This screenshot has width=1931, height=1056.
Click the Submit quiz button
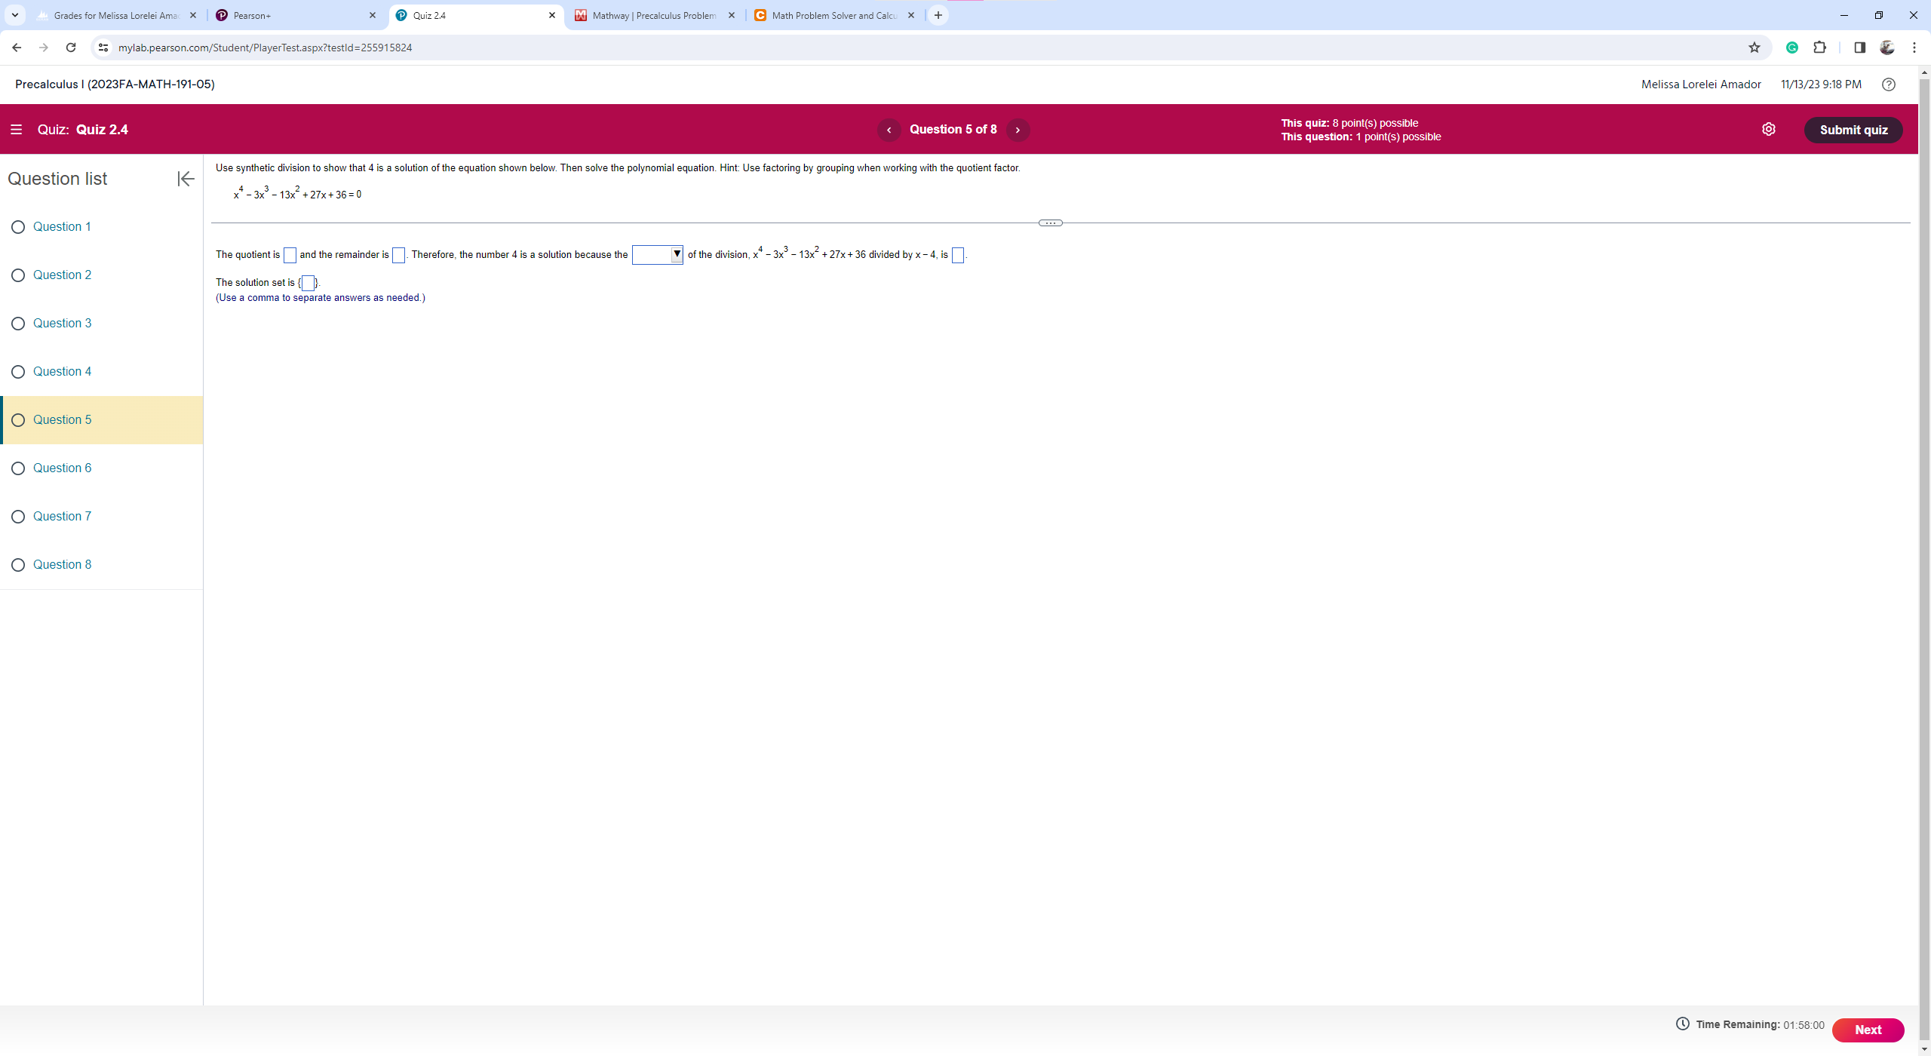point(1853,130)
